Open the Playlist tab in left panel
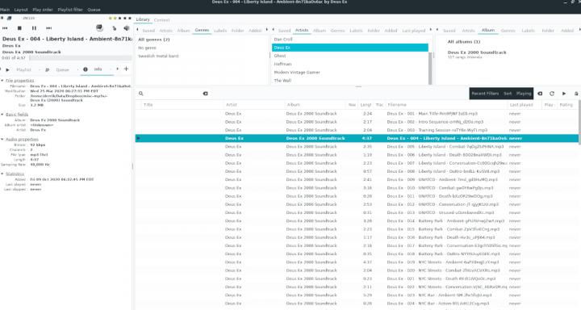Viewport: 581px width, 310px height. (x=23, y=69)
